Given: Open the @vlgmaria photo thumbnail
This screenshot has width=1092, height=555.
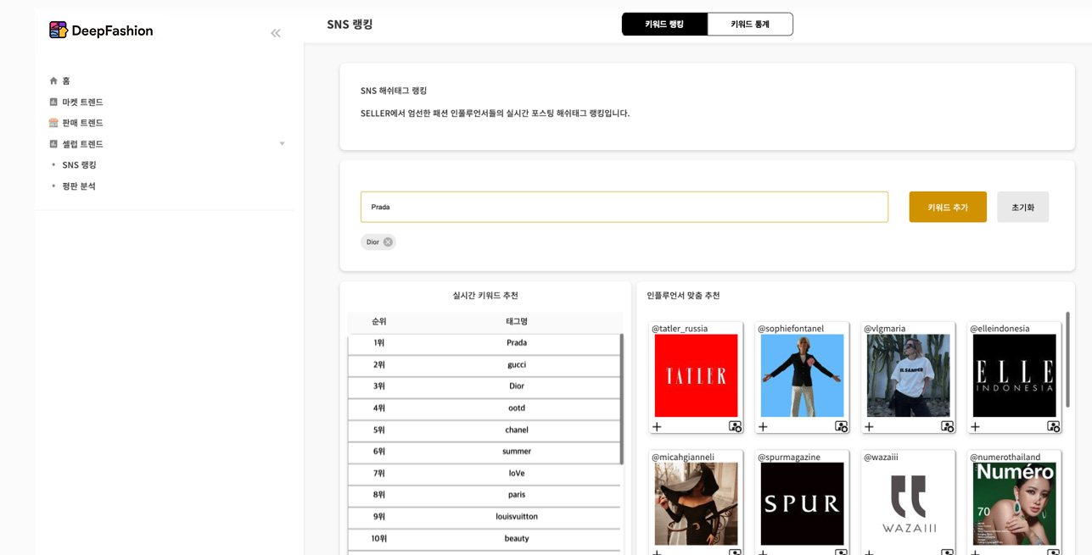Looking at the screenshot, I should coord(908,375).
